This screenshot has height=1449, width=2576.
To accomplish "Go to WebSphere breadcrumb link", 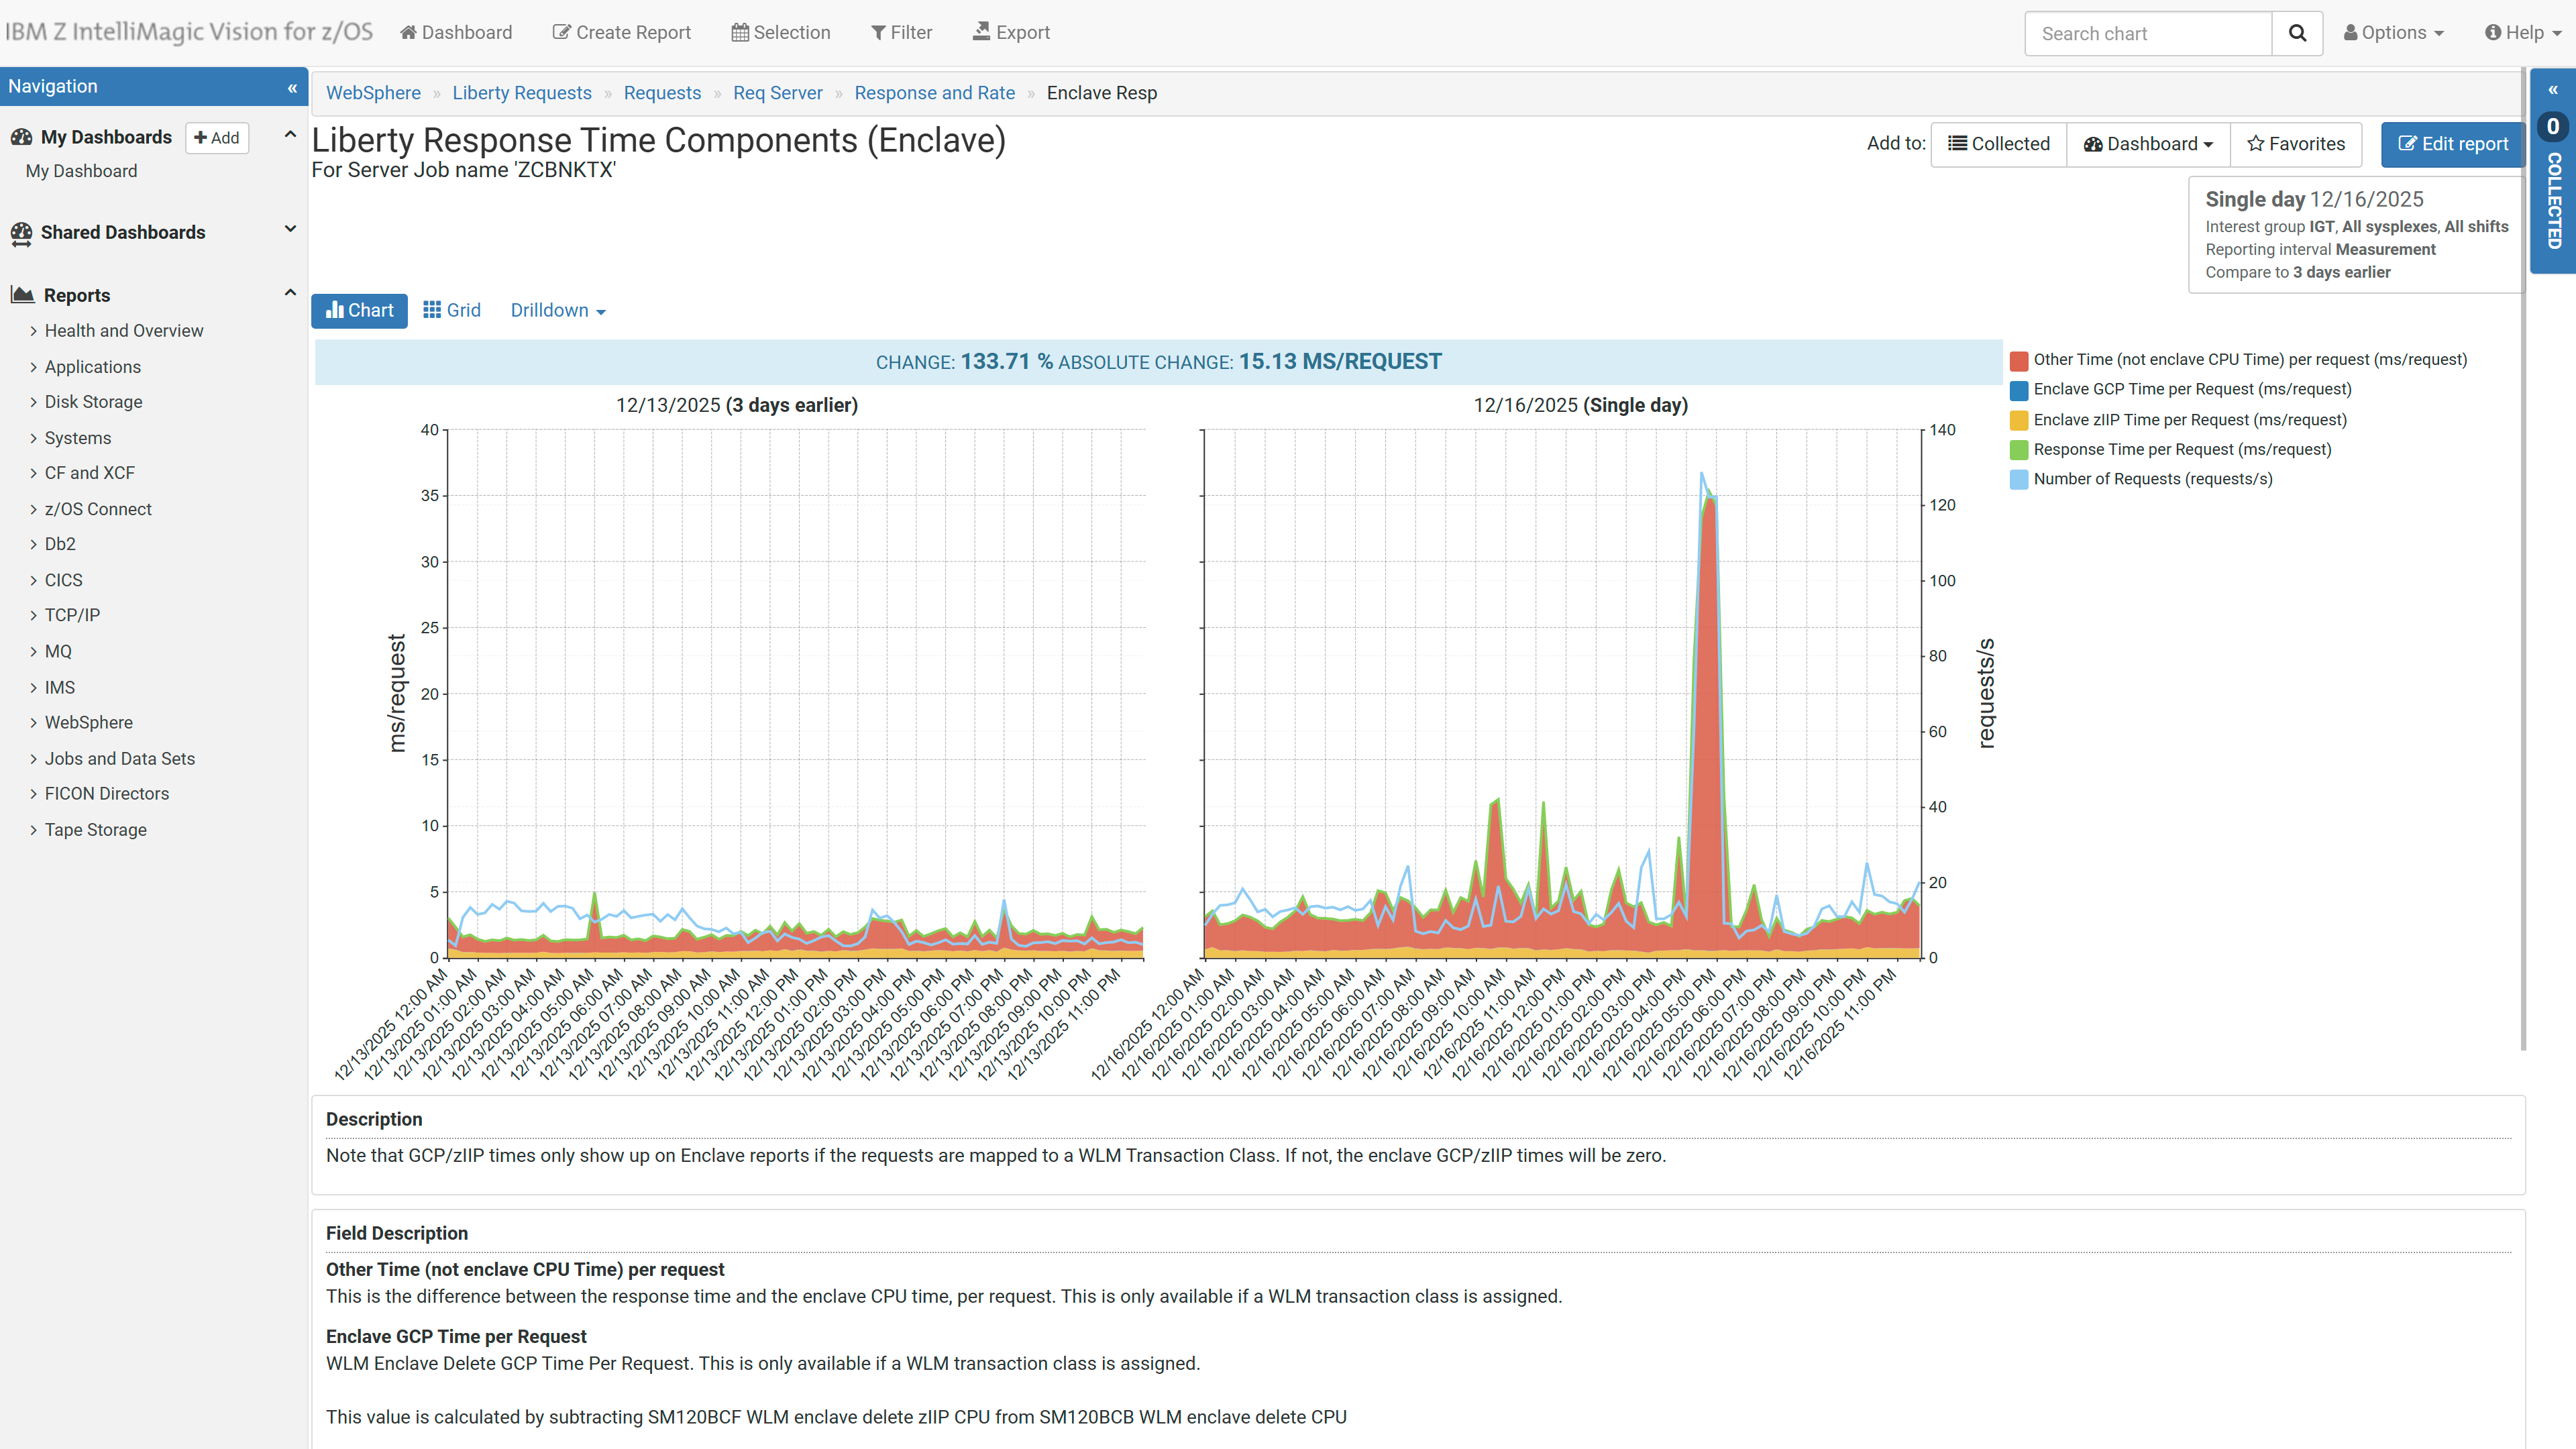I will click(x=373, y=93).
